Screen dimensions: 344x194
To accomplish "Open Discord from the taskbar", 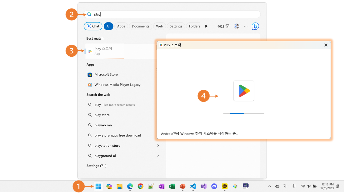I will pos(214,186).
